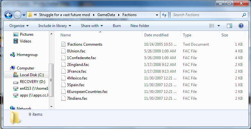Expand the Organize dropdown menu
251x129 pixels.
tap(19, 26)
